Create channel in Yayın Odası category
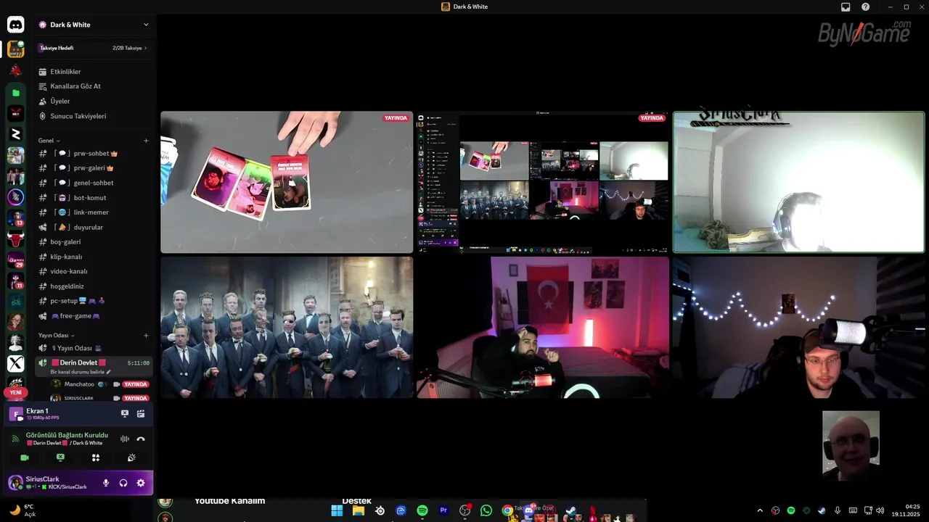 pyautogui.click(x=146, y=336)
